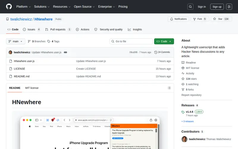
Task: Expand the Platform menu
Action: coord(24,7)
